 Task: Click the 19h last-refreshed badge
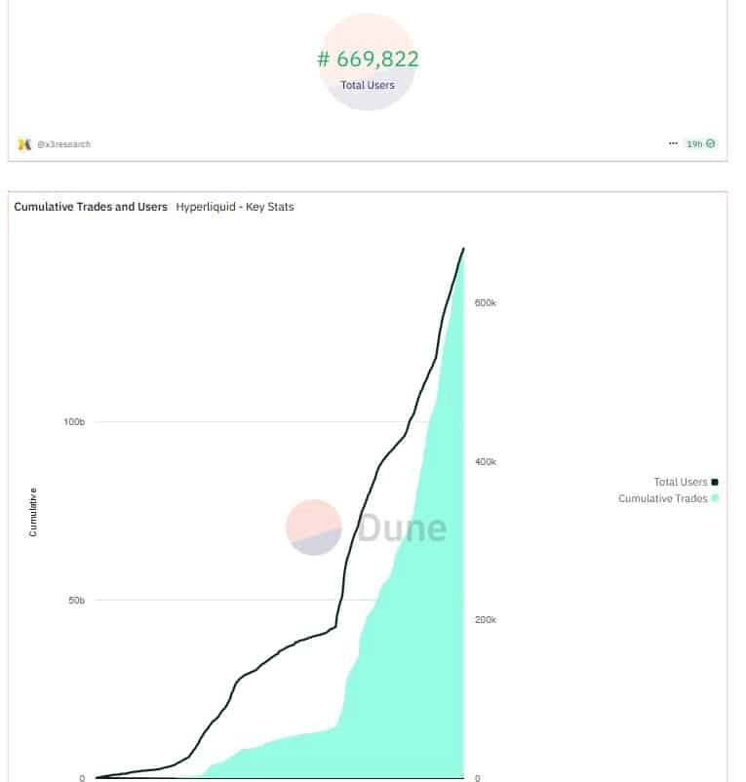pos(695,143)
